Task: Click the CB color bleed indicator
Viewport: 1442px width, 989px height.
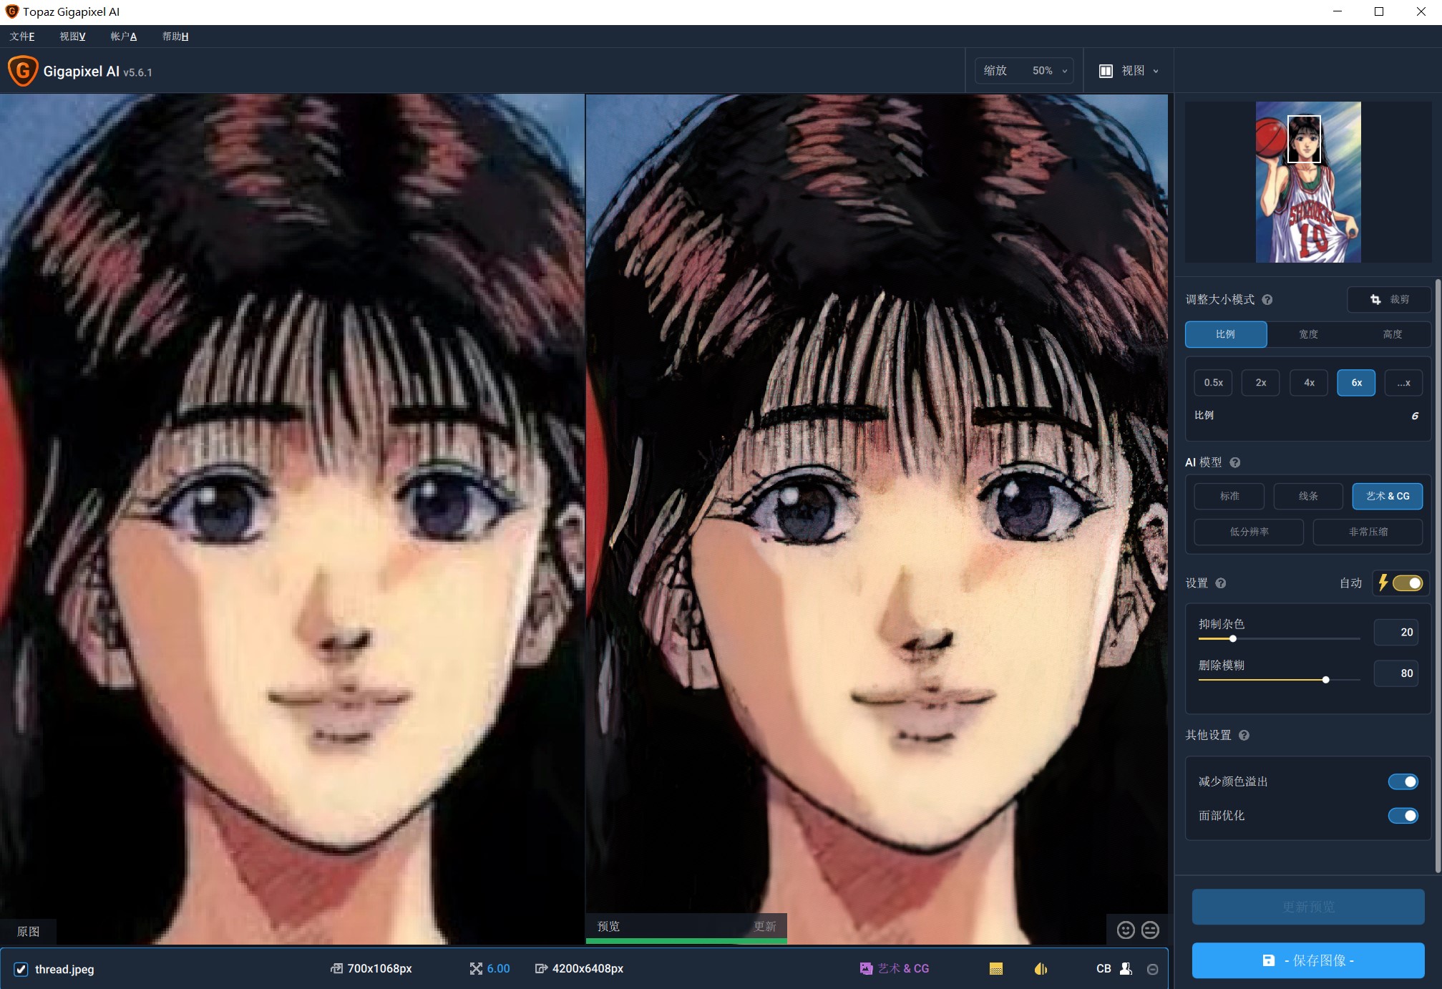Action: point(1104,968)
